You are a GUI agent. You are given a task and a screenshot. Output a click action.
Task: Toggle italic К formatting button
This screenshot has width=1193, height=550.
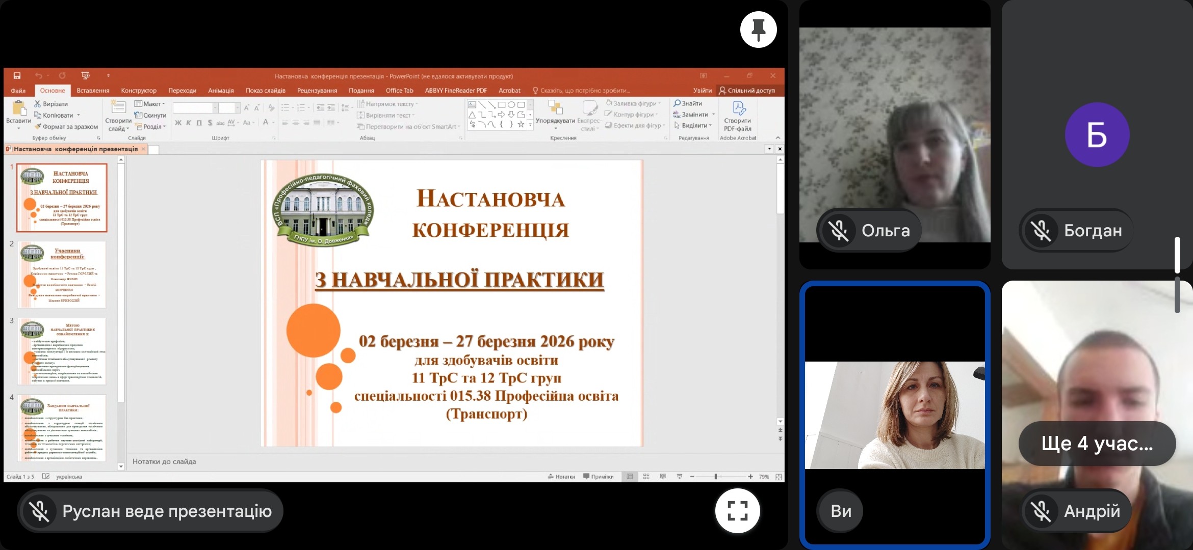pos(189,123)
